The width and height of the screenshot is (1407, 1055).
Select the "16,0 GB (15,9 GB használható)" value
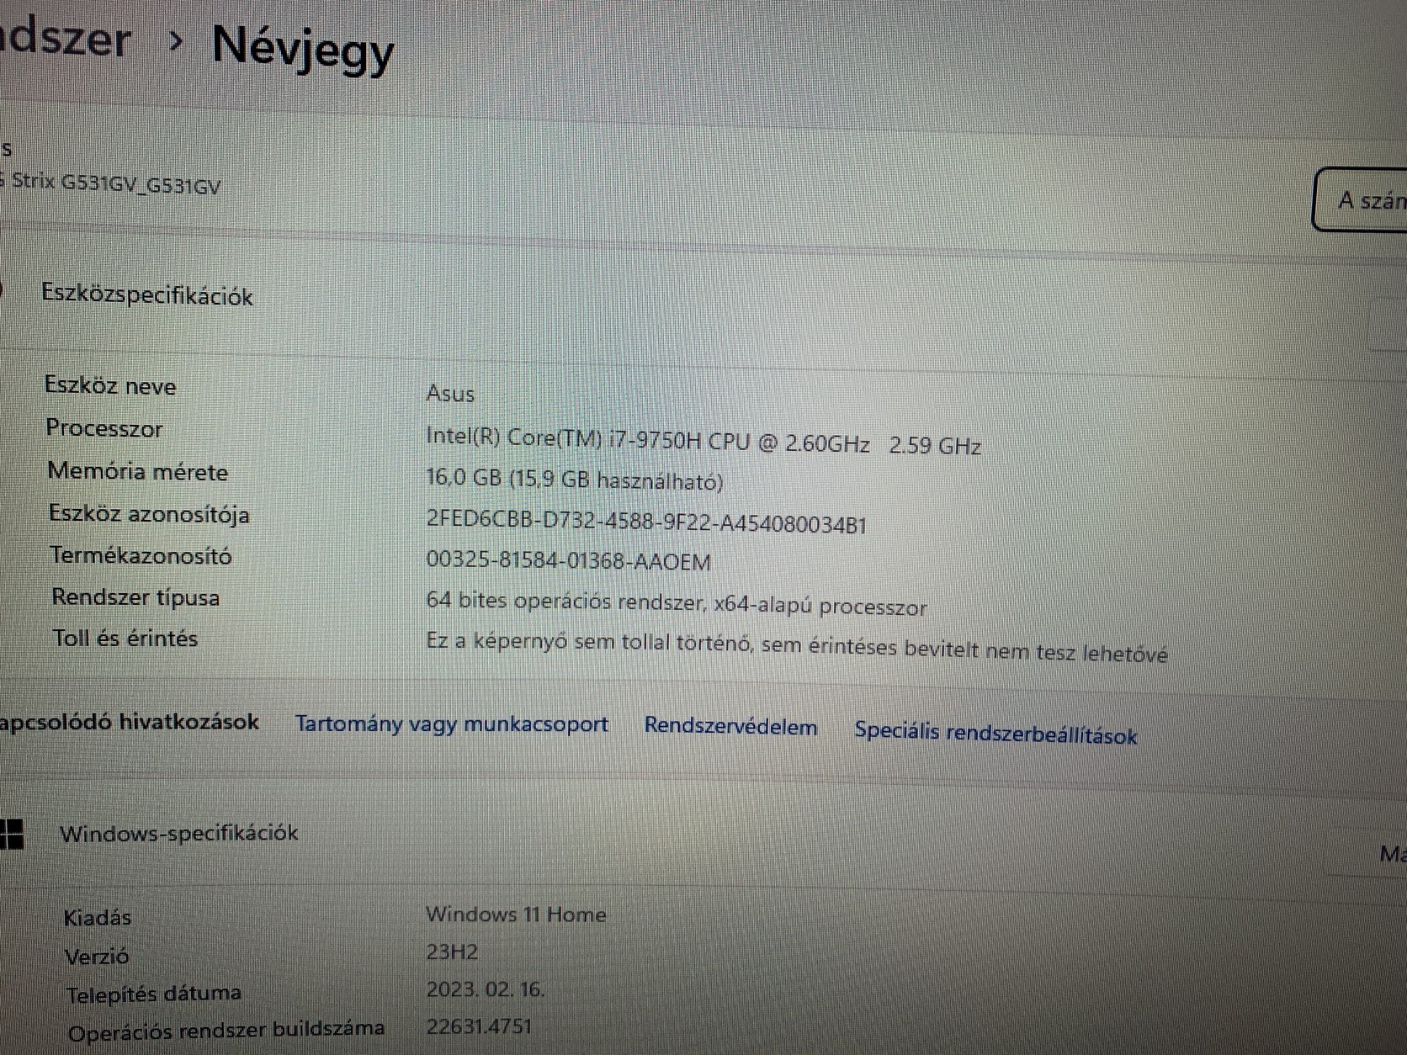575,480
